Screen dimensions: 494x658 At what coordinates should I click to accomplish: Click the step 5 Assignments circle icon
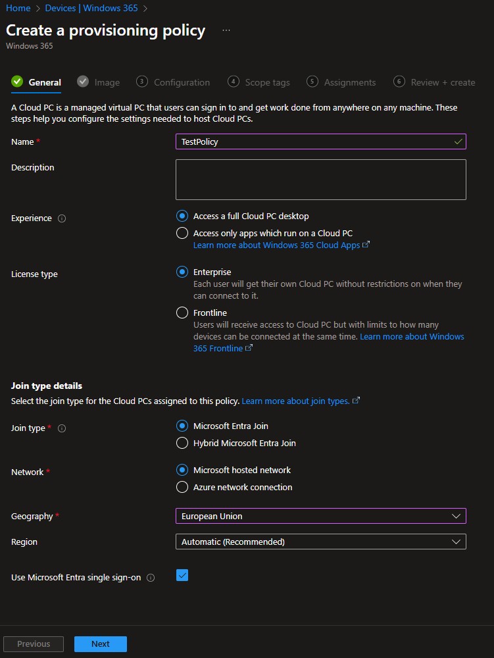(x=312, y=82)
